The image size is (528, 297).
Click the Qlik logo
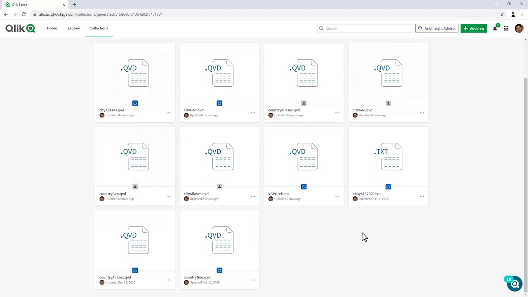20,28
